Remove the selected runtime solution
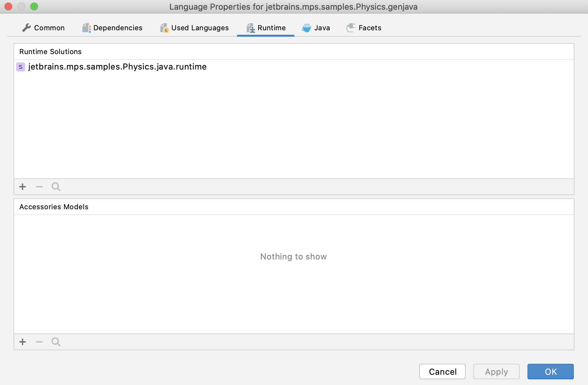588x385 pixels. click(x=39, y=187)
